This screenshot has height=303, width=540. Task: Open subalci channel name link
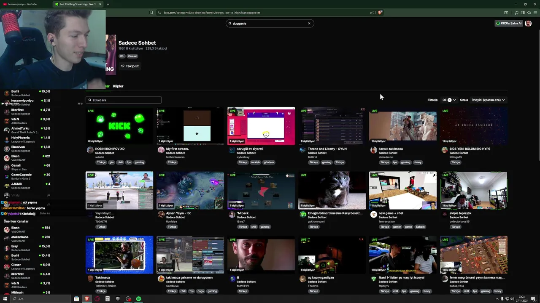(x=99, y=157)
